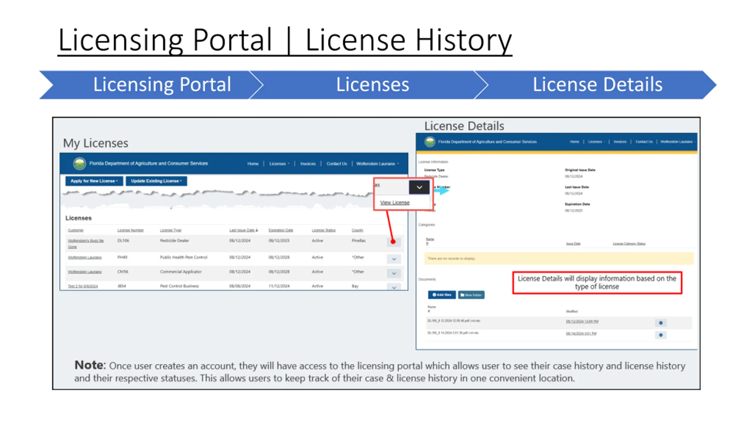Screen dimensions: 752x423
Task: Sort by Last Issue Date column header
Action: pyautogui.click(x=244, y=230)
